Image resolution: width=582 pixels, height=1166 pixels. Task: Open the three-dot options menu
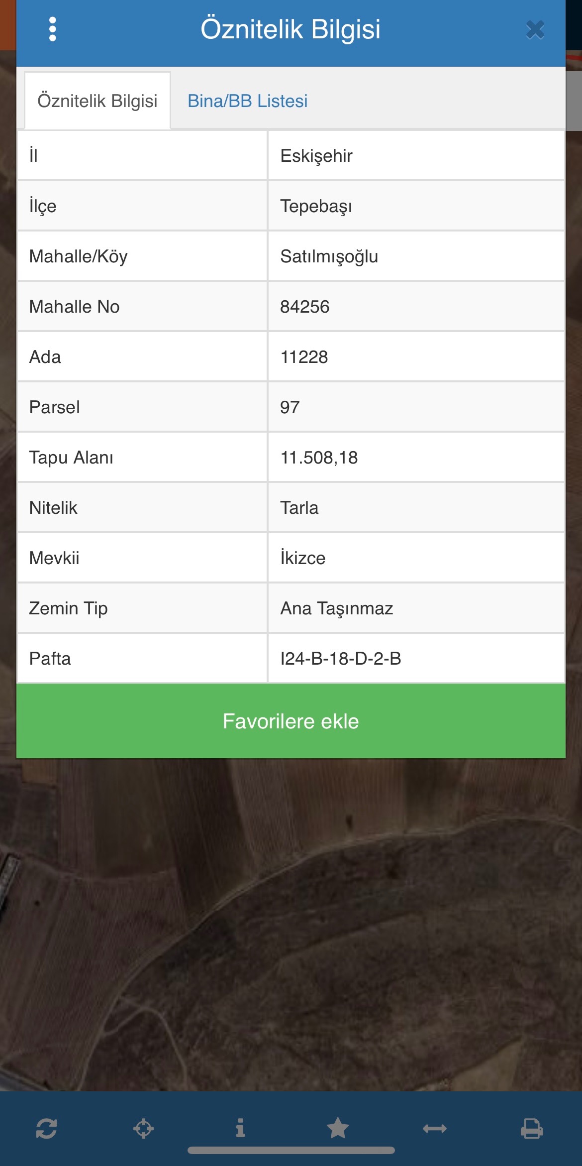coord(53,29)
